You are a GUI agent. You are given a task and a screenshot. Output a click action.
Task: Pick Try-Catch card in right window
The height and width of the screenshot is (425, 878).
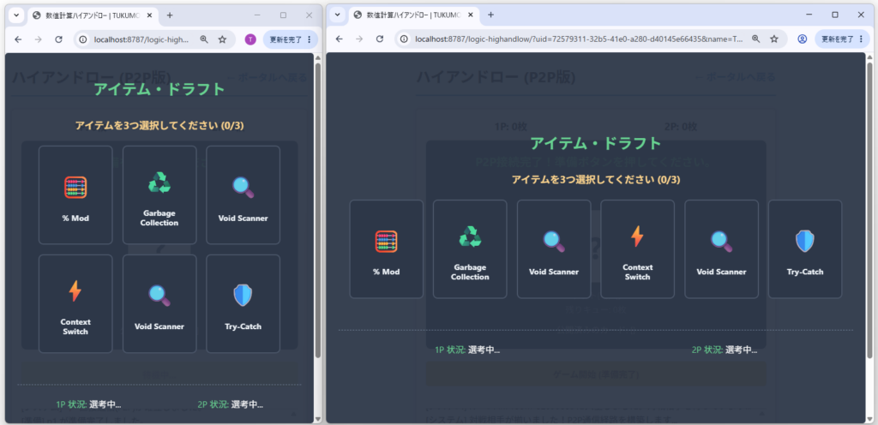click(804, 248)
